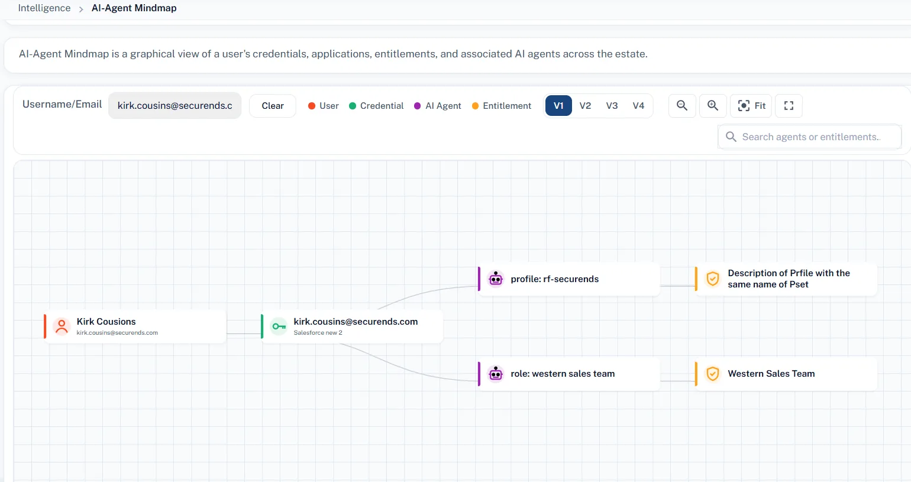This screenshot has width=911, height=482.
Task: Click the Credential legend label
Action: pos(382,106)
